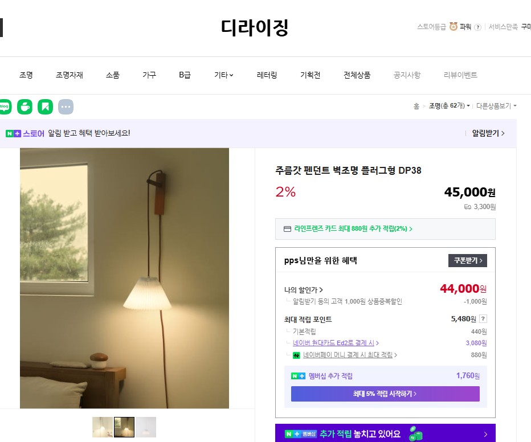
Task: Share via Naver Cafe icon
Action: click(24, 107)
